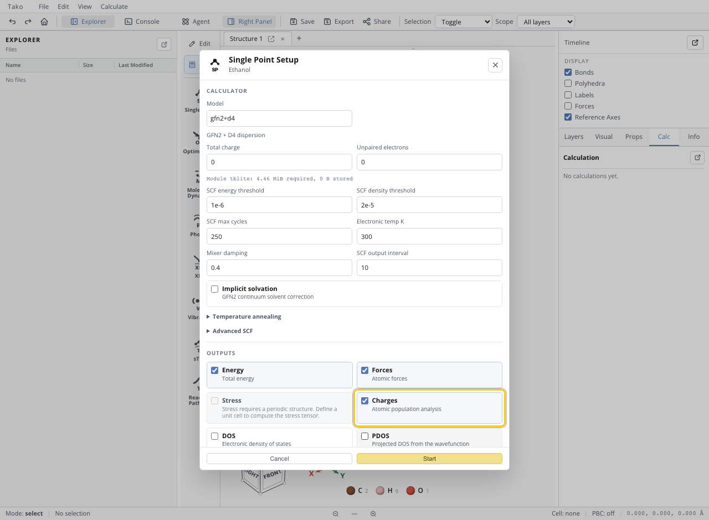709x520 pixels.
Task: Click the zoom in magnifier icon
Action: (x=373, y=514)
